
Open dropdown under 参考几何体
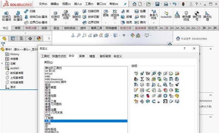click(x=154, y=23)
